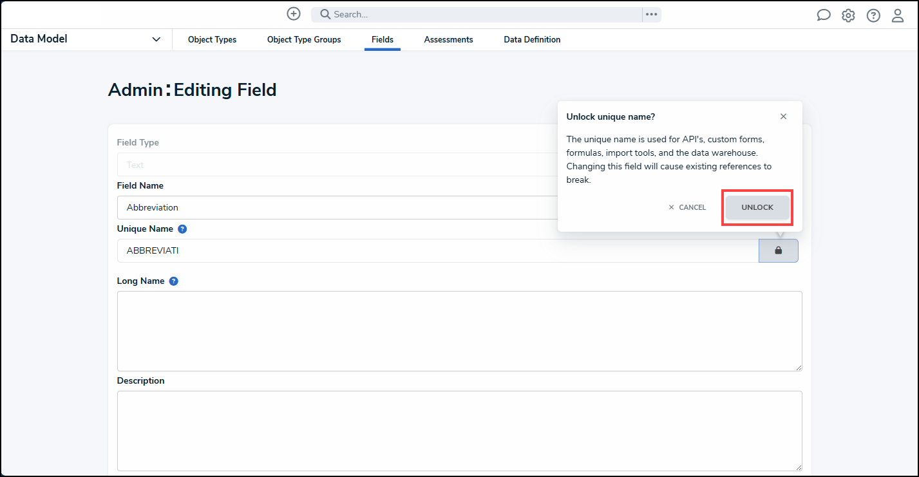Open the Object Type Groups tab
This screenshot has width=919, height=477.
coord(304,40)
